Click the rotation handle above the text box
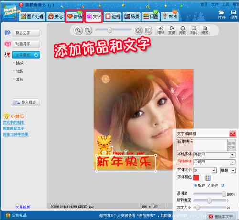 [126, 151]
